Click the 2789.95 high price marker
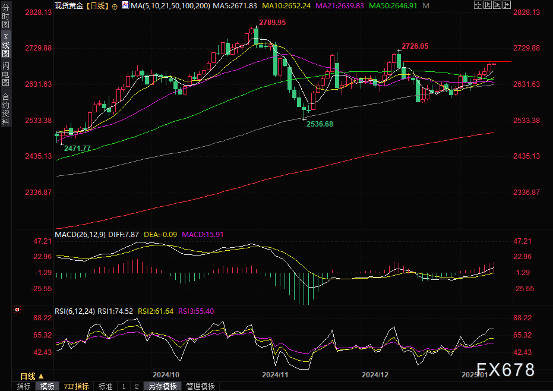 [272, 22]
